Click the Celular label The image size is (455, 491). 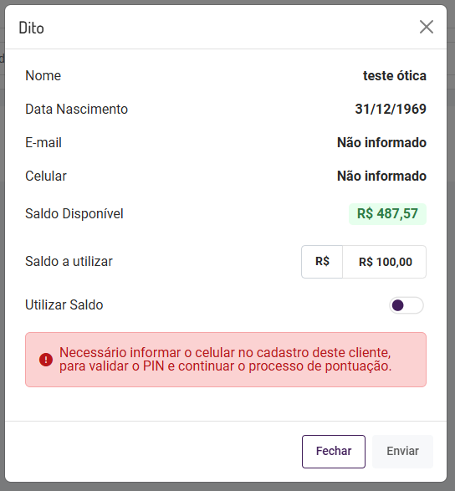(46, 176)
